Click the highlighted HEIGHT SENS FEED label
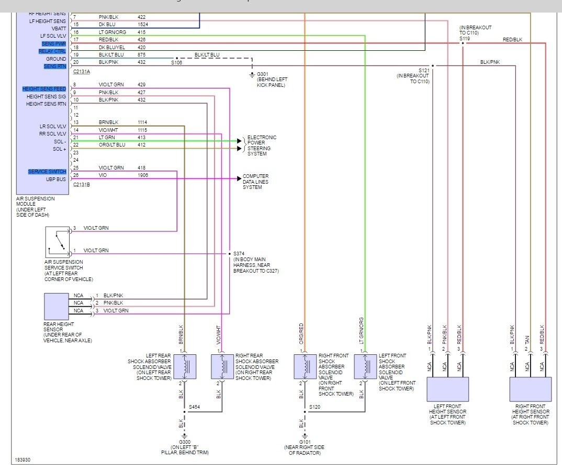The height and width of the screenshot is (471, 562). [x=44, y=88]
